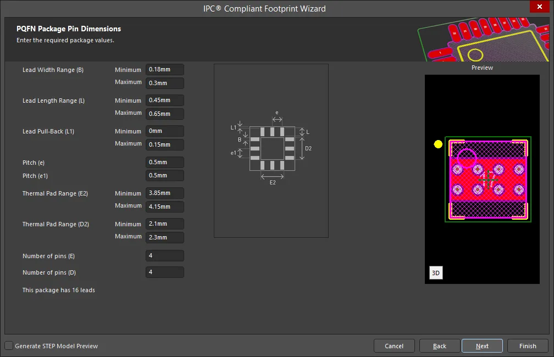Proceed with the Next button
The image size is (554, 357).
[x=482, y=345]
